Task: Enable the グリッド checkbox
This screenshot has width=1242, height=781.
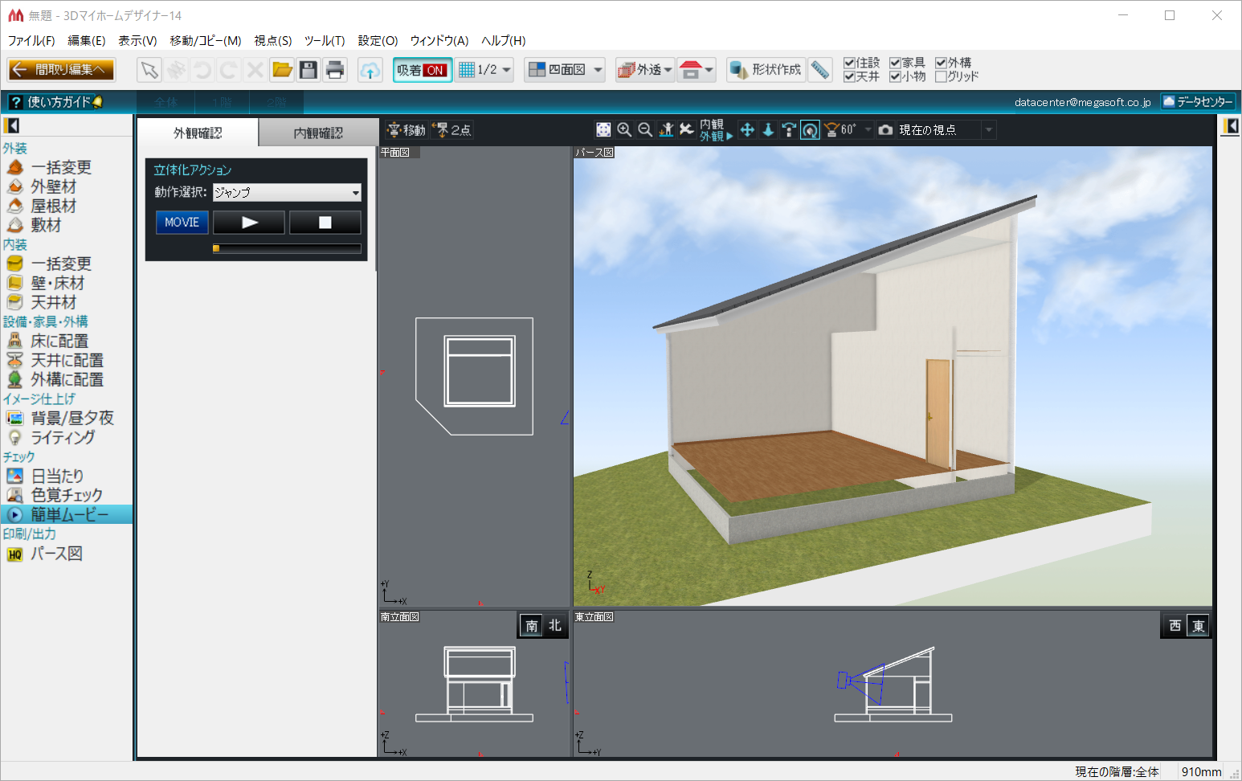Action: click(x=941, y=76)
